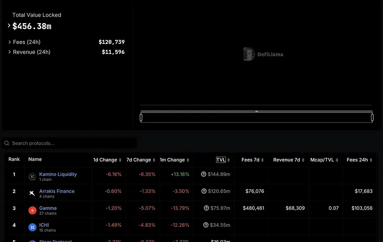This screenshot has width=383, height=242.
Task: Sort table by 7d Change column
Action: point(141,160)
